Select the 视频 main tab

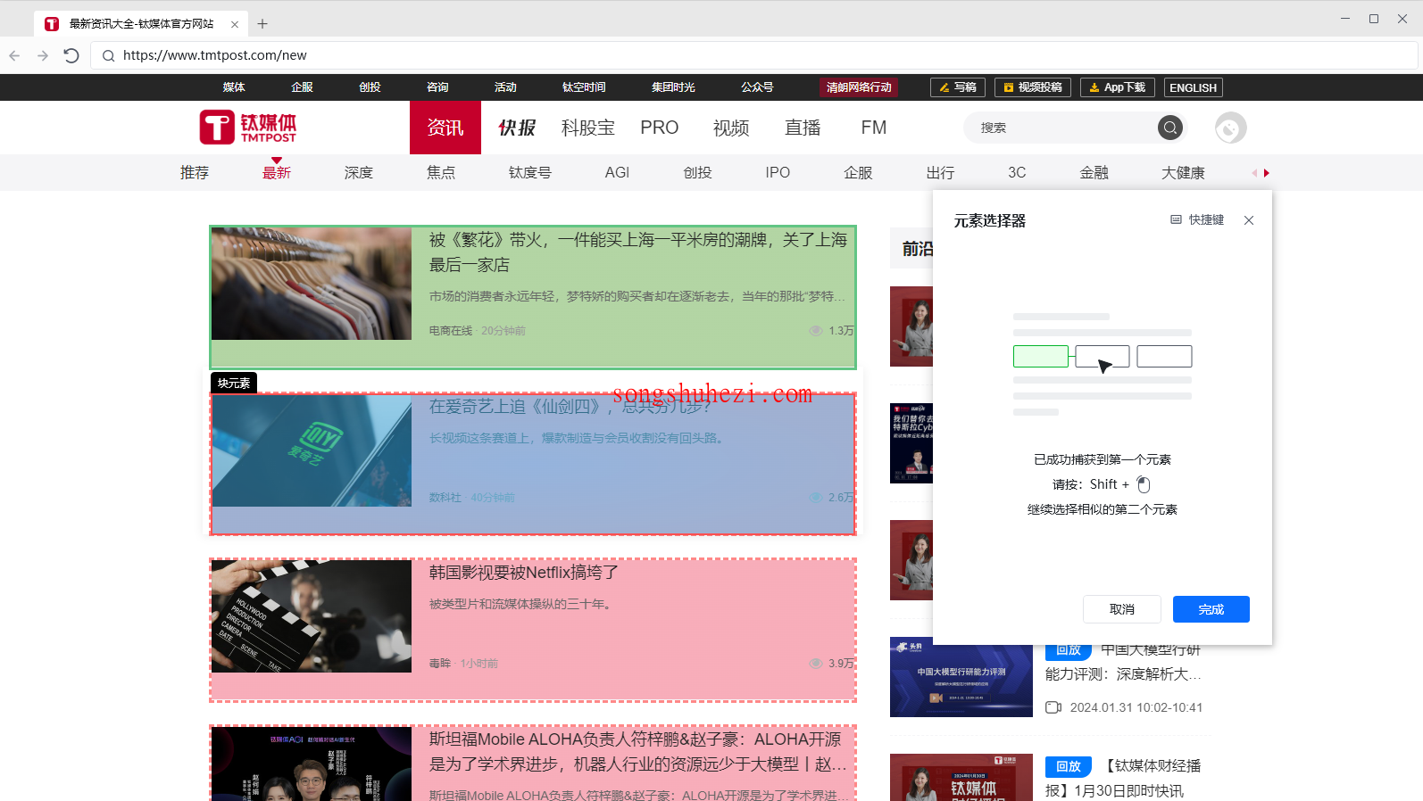(731, 128)
